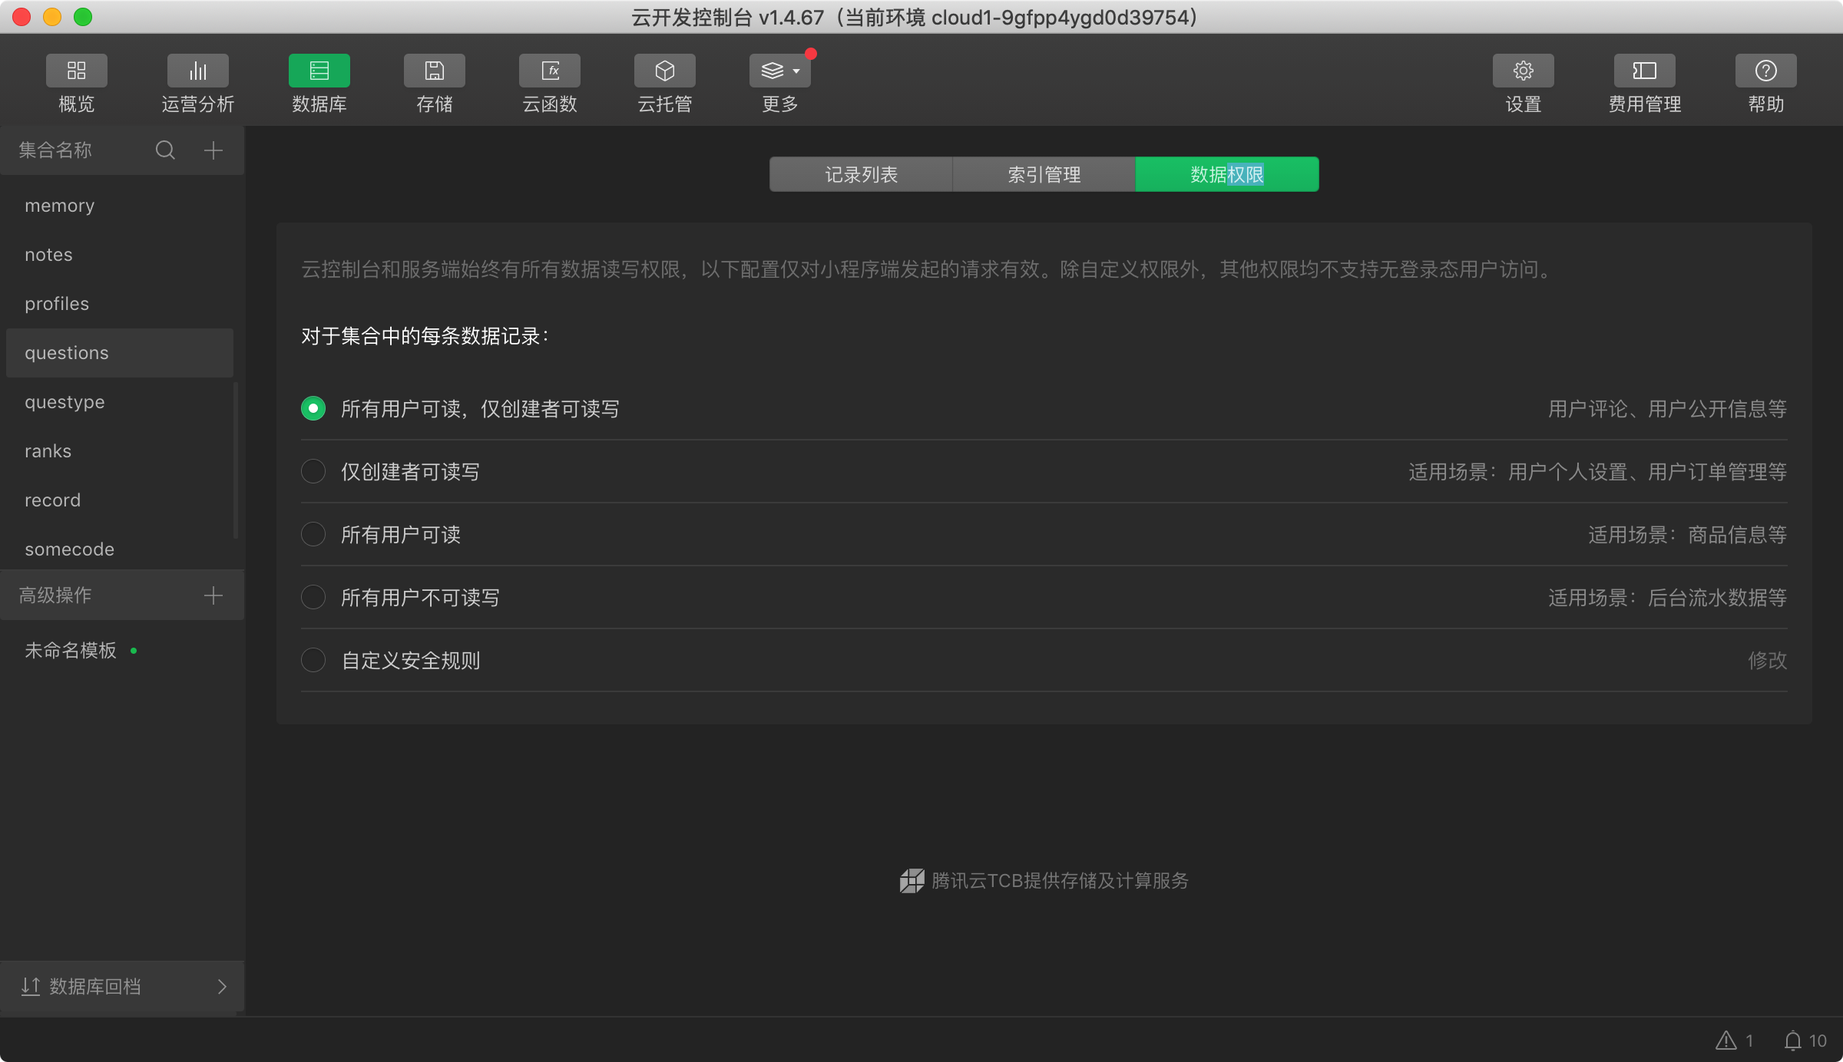This screenshot has height=1062, width=1843.
Task: Open the 云函数 cloud function icon
Action: coord(549,71)
